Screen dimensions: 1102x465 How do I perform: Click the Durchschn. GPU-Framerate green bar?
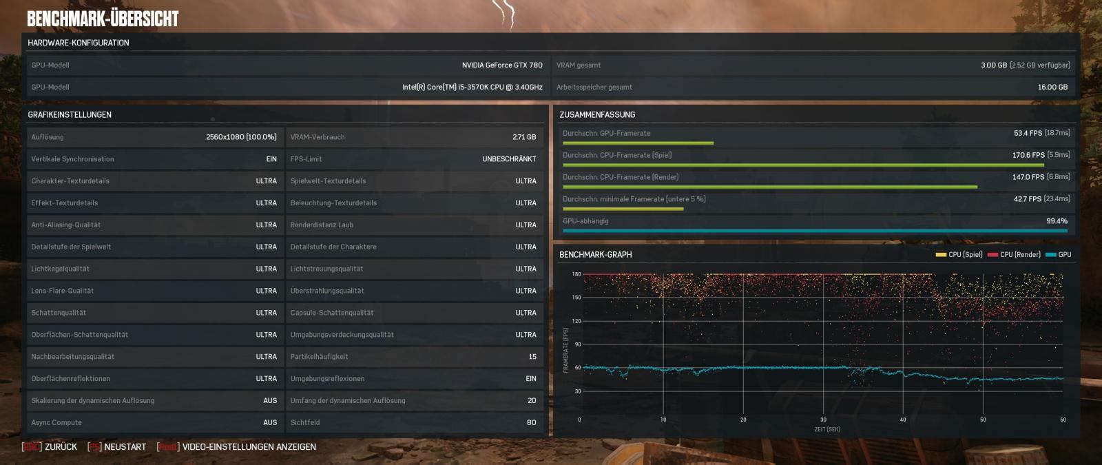(x=638, y=143)
